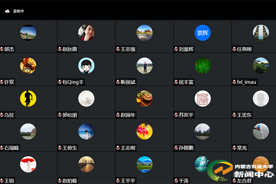Click the muted mic icon beside fxl_imau
The image size is (276, 184).
tap(234, 82)
